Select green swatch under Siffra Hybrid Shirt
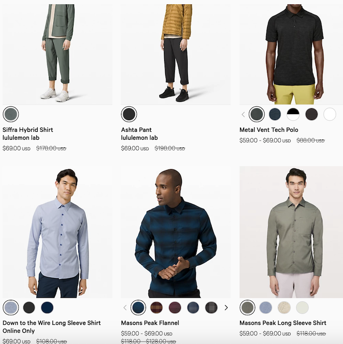The image size is (343, 344). coord(11,114)
